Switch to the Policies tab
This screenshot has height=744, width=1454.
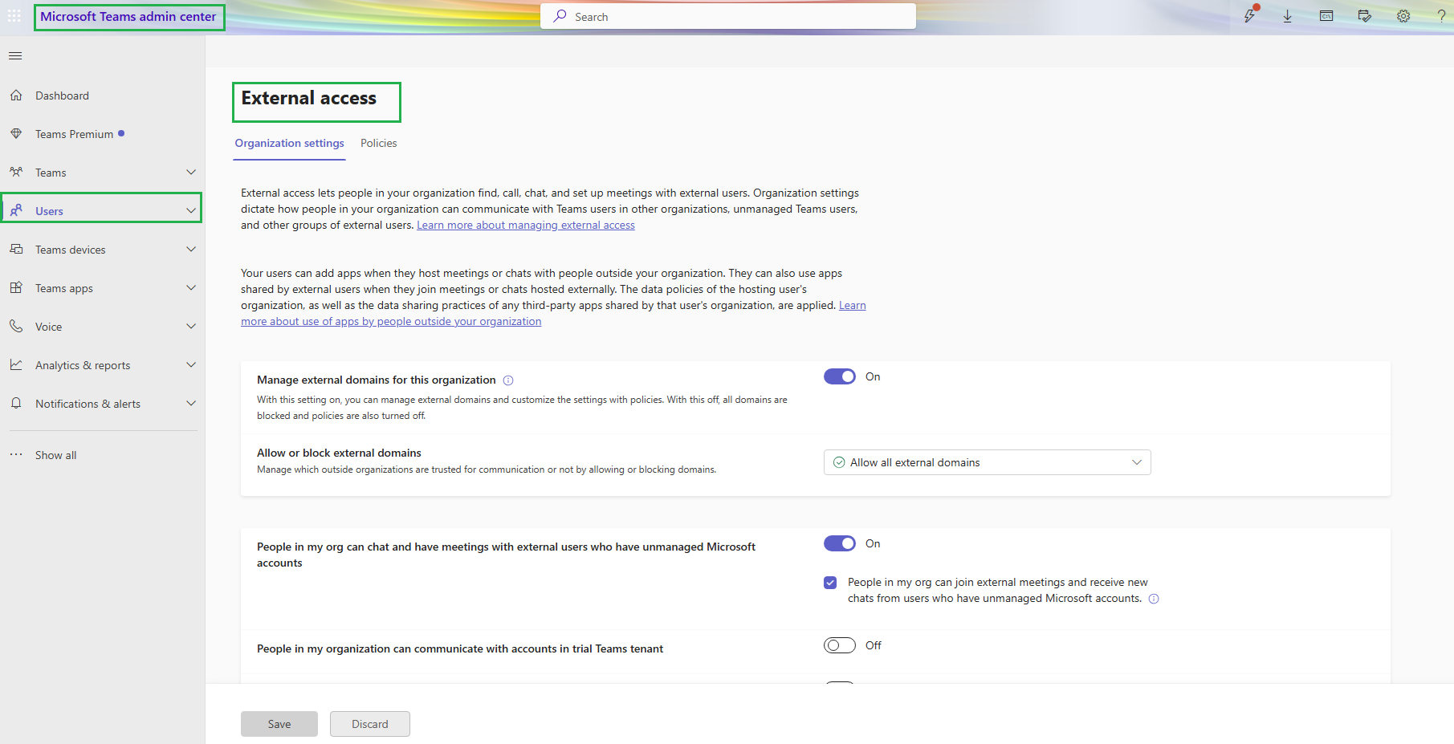coord(378,144)
